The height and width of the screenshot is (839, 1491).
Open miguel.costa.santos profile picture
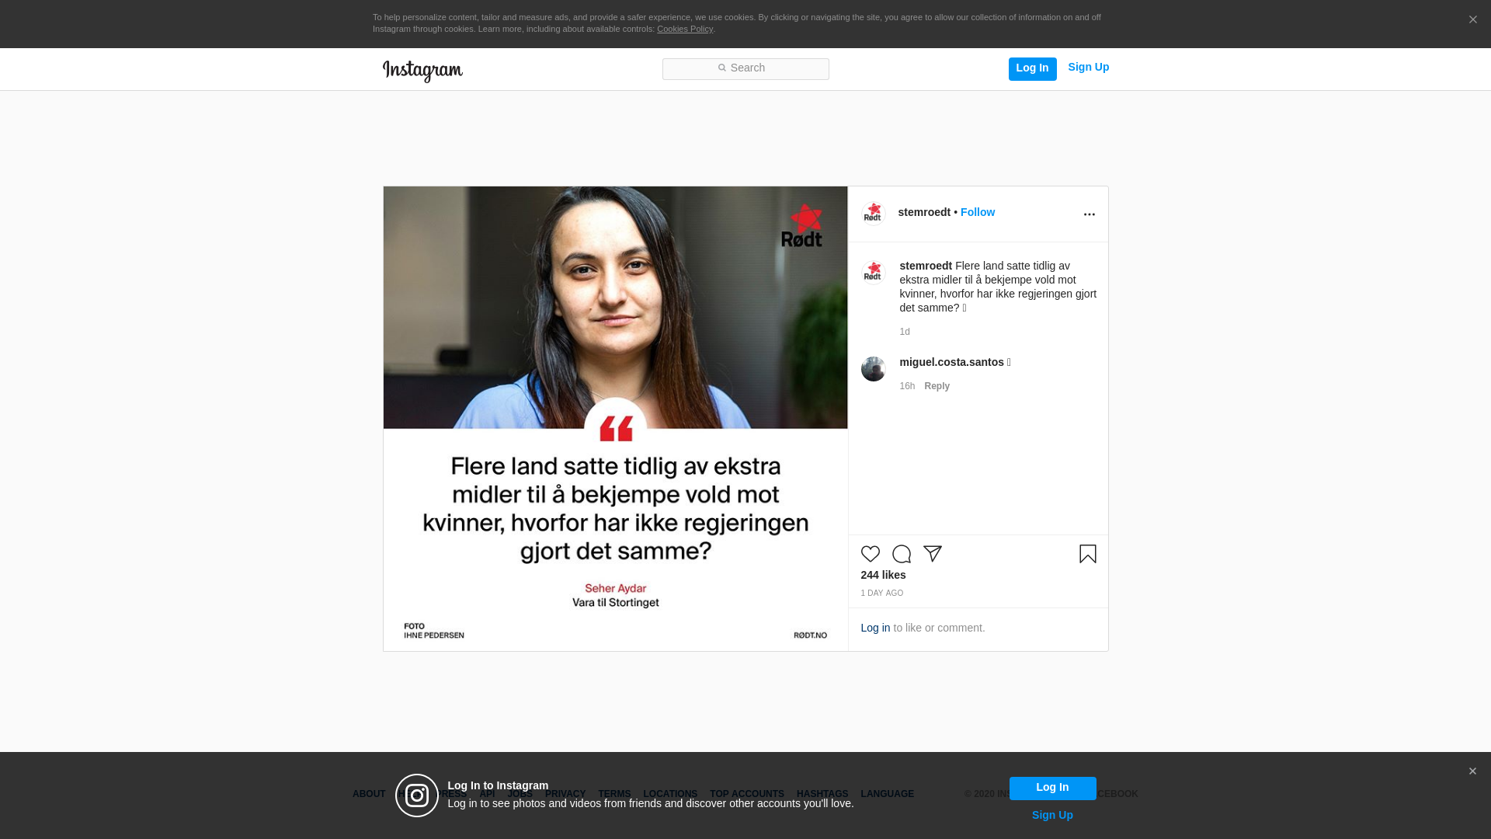(x=873, y=369)
